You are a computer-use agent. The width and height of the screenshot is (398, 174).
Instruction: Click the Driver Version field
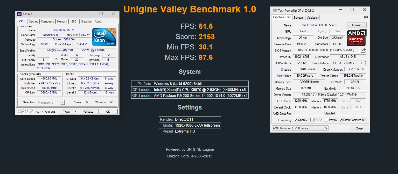[x=330, y=95]
